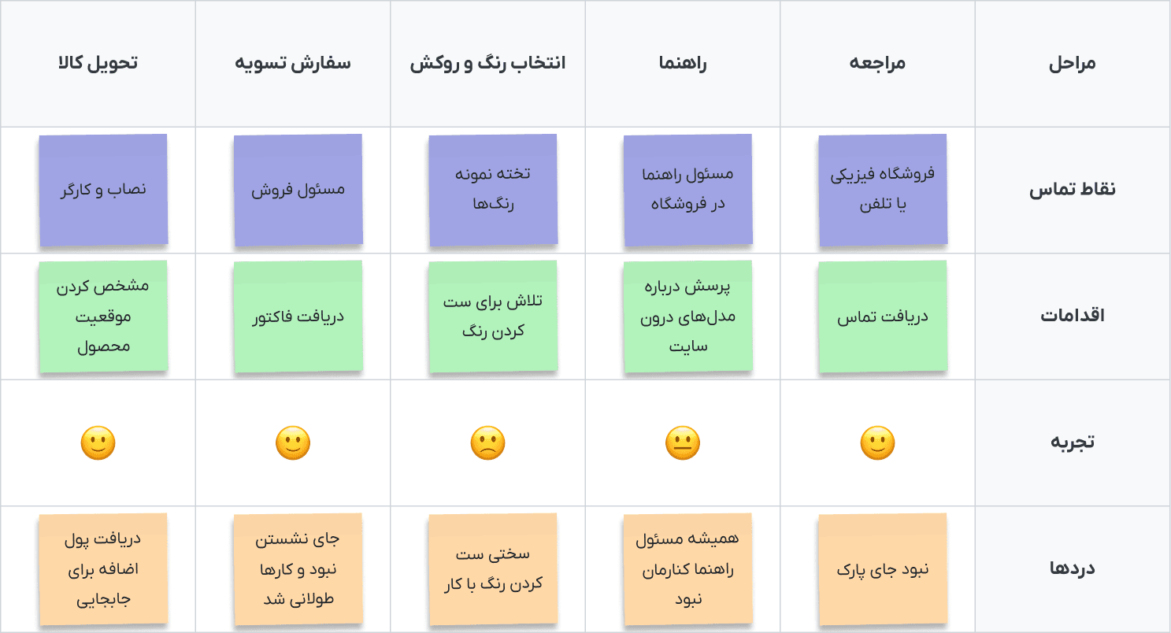This screenshot has width=1171, height=633.
Task: Select the purple note فروشگاه فیزیکی یا تلفن
Action: (x=882, y=190)
